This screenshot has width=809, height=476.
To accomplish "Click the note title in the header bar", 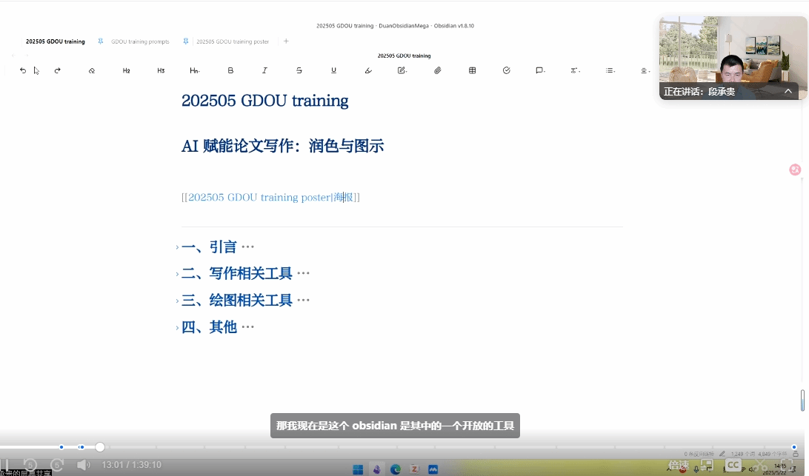I will [404, 56].
